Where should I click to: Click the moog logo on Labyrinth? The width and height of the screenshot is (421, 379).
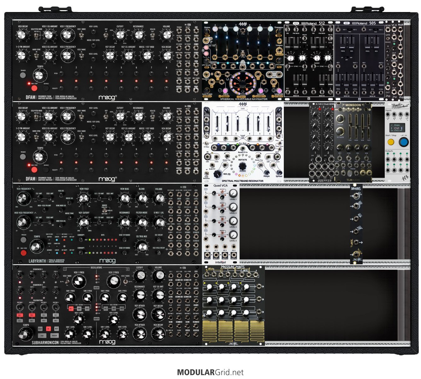(x=107, y=261)
